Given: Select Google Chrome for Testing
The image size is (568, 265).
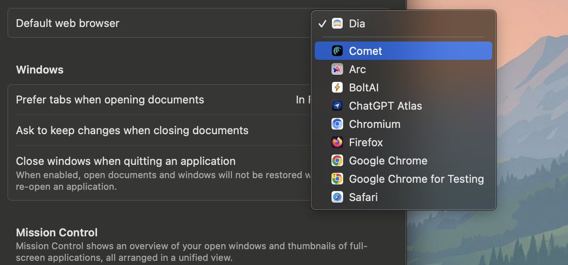Looking at the screenshot, I should pos(403,179).
